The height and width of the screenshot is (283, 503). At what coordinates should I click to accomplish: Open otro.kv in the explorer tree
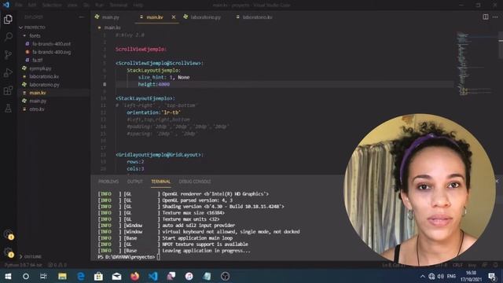click(x=37, y=109)
